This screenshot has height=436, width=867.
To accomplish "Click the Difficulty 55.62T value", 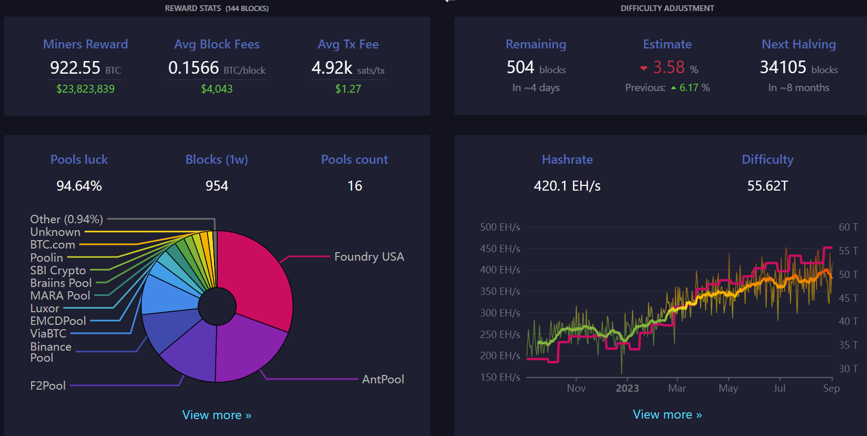I will tap(767, 186).
